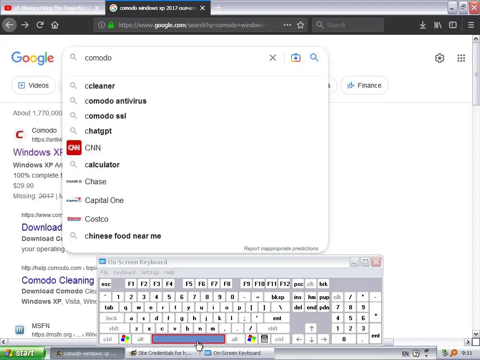
Task: Select the Chase suggestion
Action: click(195, 181)
